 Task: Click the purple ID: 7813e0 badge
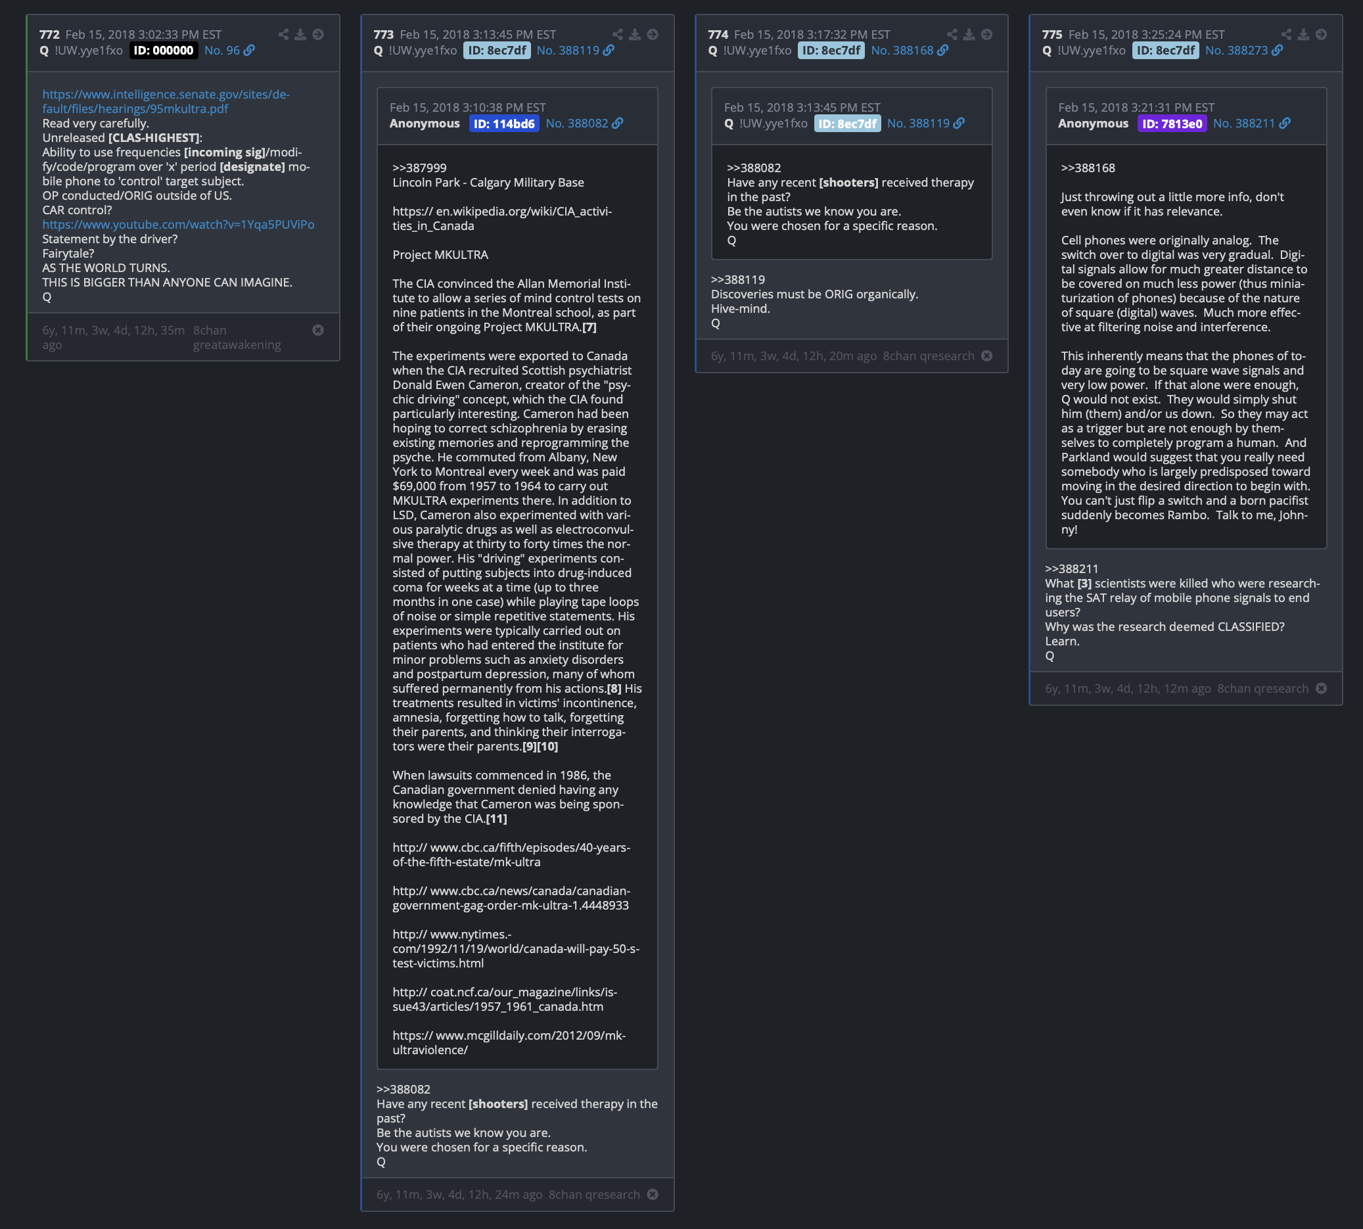click(x=1172, y=124)
